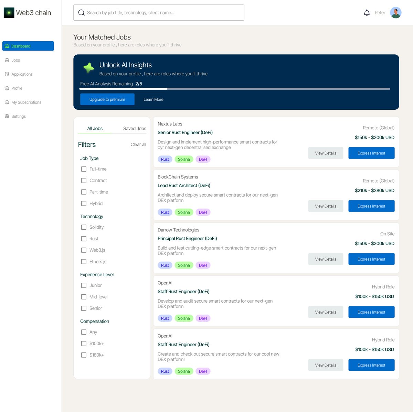Check the Rust technology filter
The width and height of the screenshot is (413, 412).
coord(84,238)
